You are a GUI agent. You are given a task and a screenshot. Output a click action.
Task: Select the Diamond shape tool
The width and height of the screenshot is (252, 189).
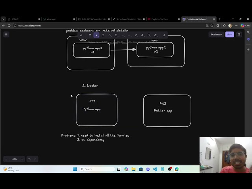point(109,35)
